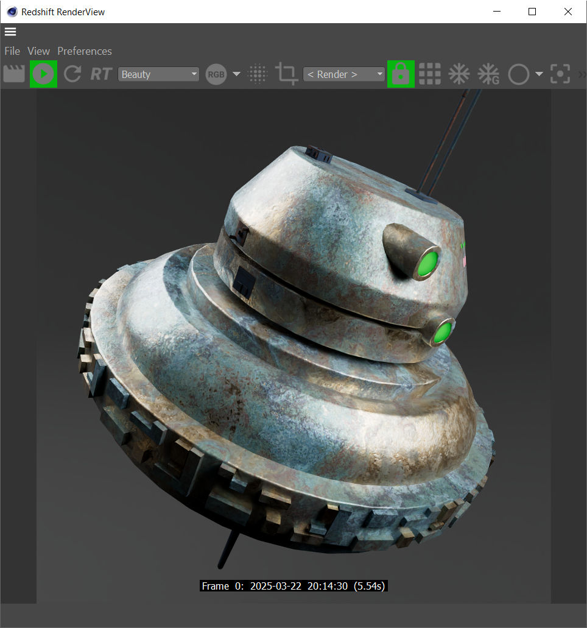Maximize the Redshift RenderView window
The height and width of the screenshot is (628, 587).
532,12
